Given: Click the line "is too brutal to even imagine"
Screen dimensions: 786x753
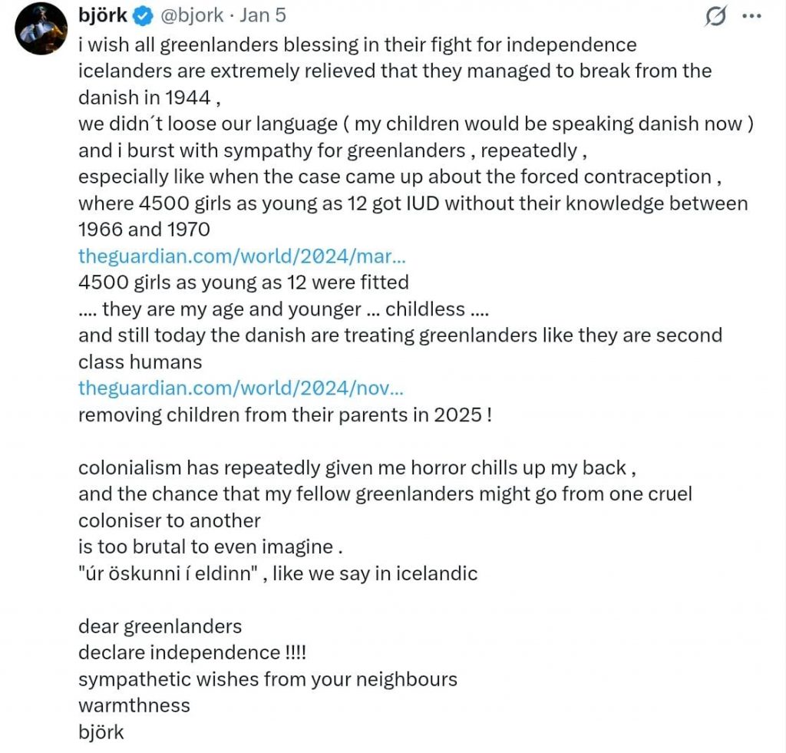Looking at the screenshot, I should [210, 547].
